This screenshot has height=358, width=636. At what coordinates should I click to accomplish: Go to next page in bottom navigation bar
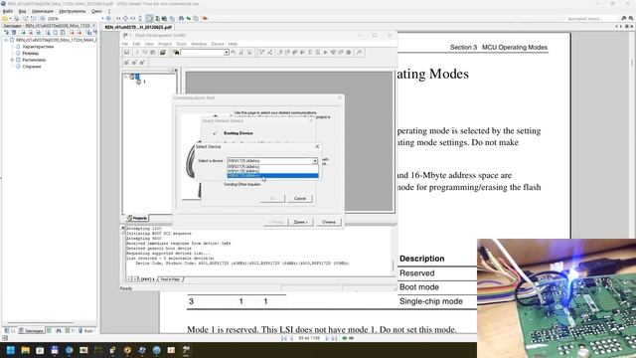327,338
